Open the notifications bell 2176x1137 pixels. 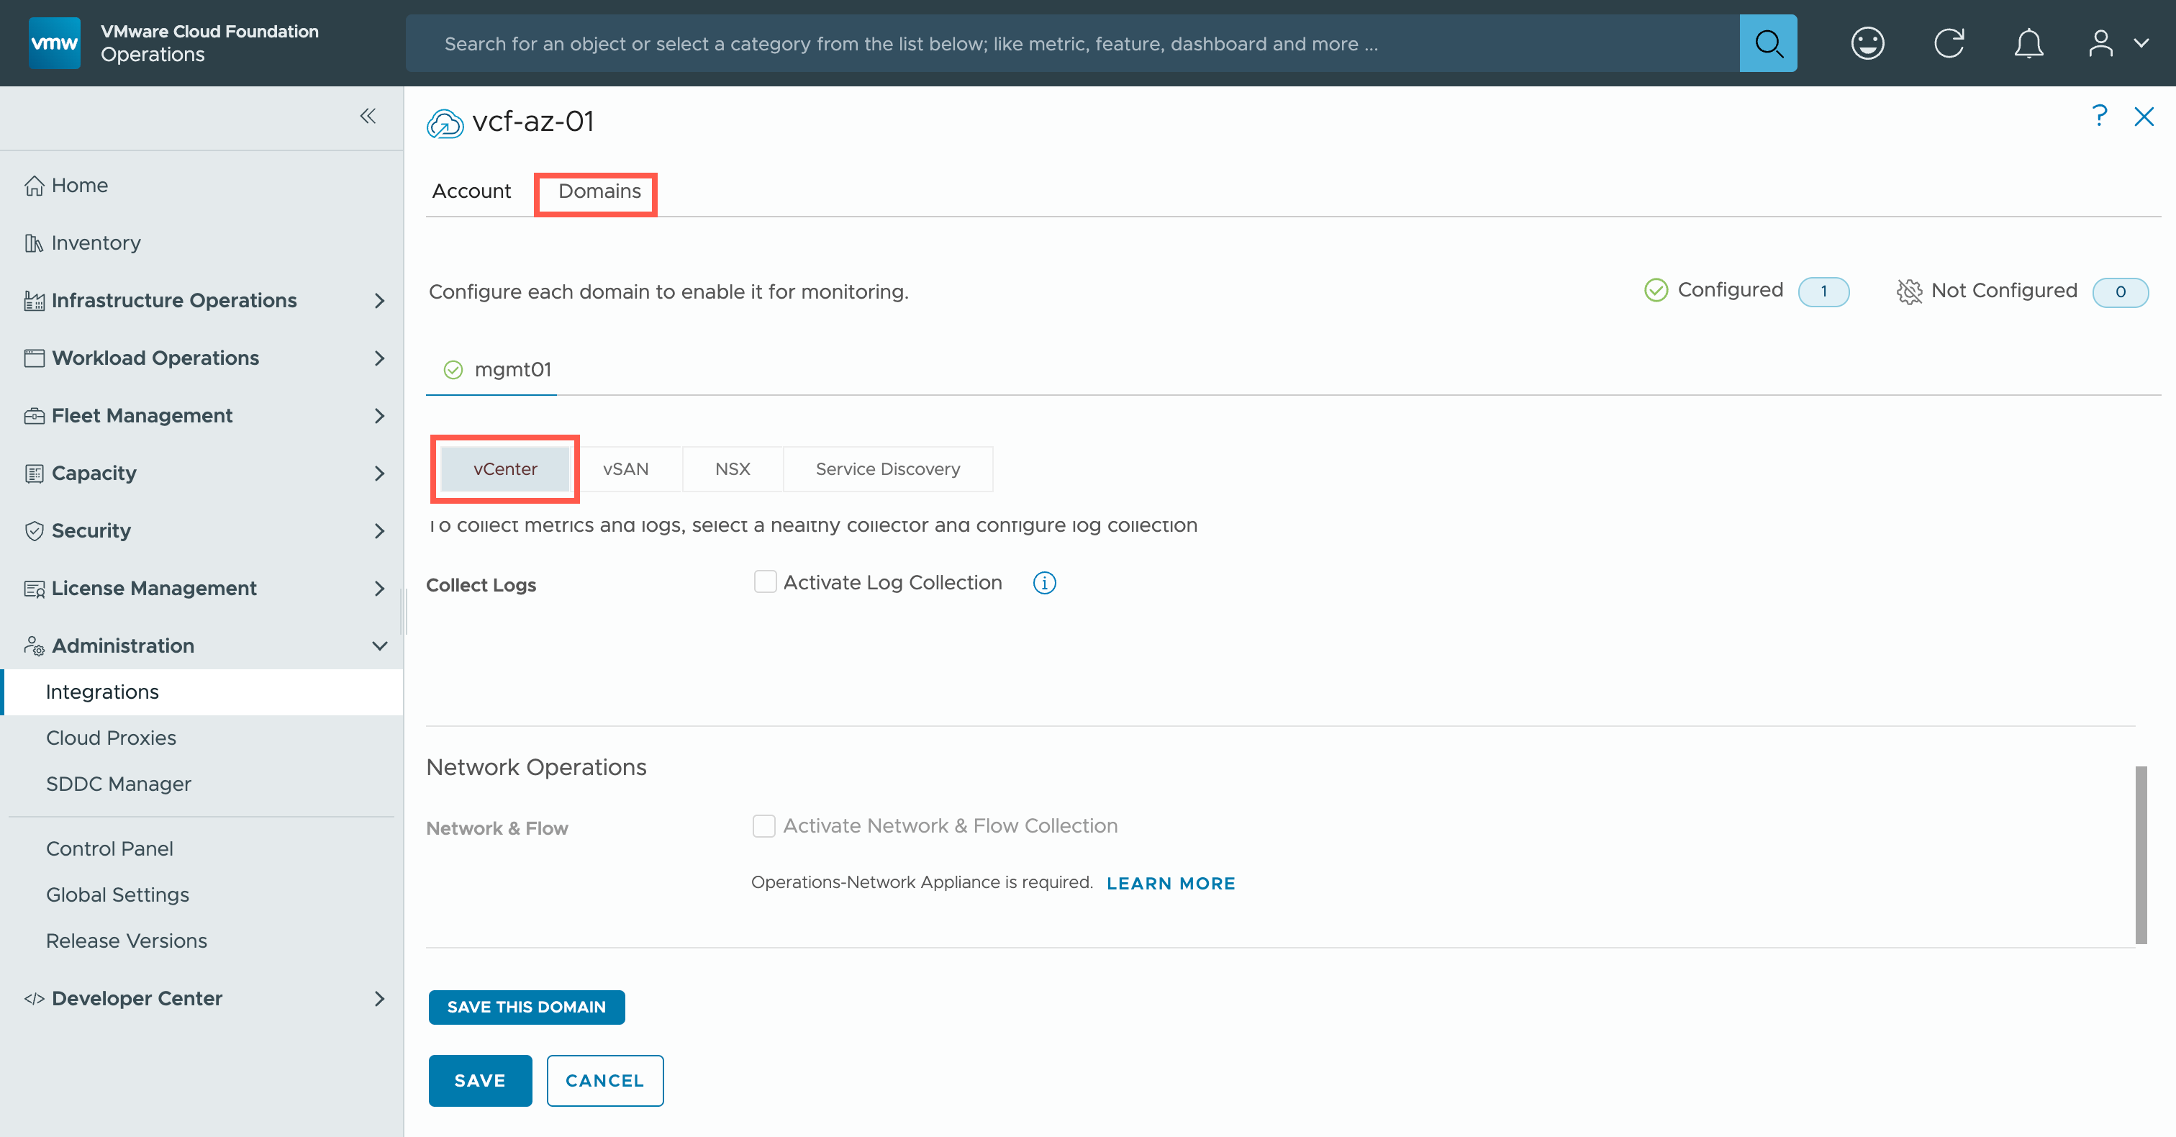2028,43
